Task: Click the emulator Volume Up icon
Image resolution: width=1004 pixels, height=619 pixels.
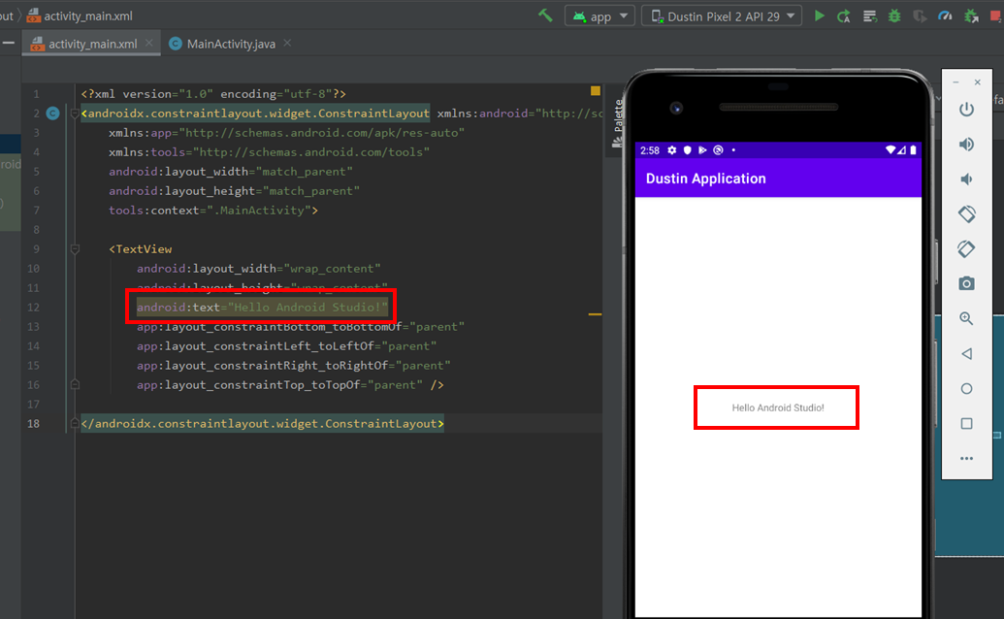Action: (x=966, y=144)
